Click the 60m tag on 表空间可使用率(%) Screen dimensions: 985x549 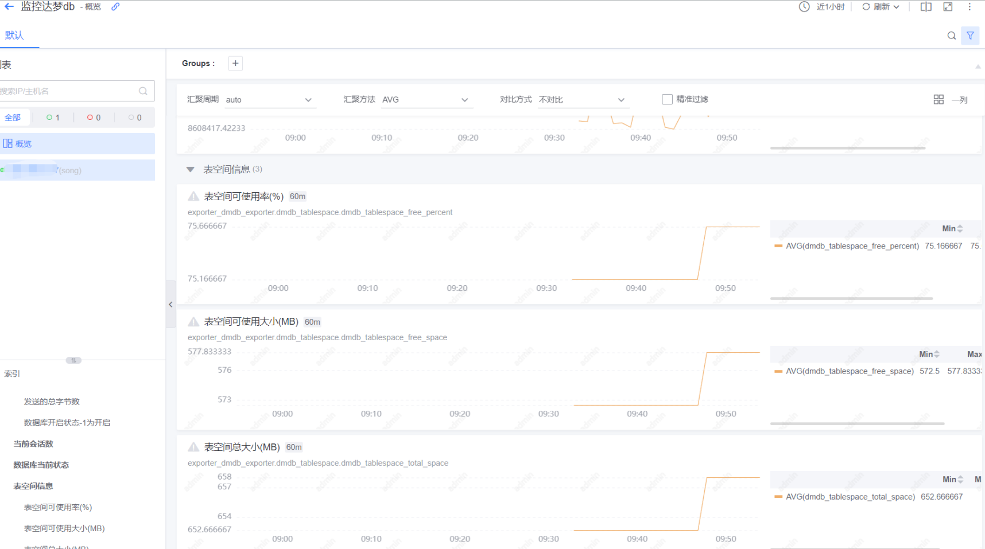pos(297,196)
